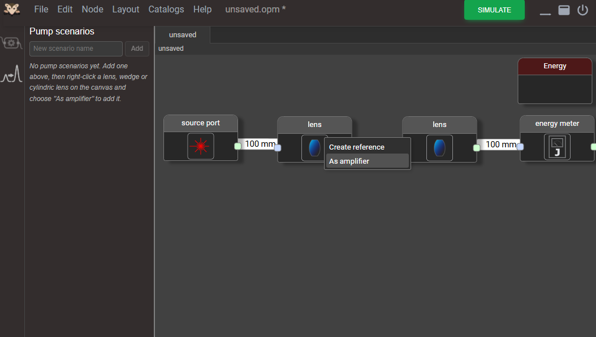Click the 100 mm label before energy meter

point(500,145)
